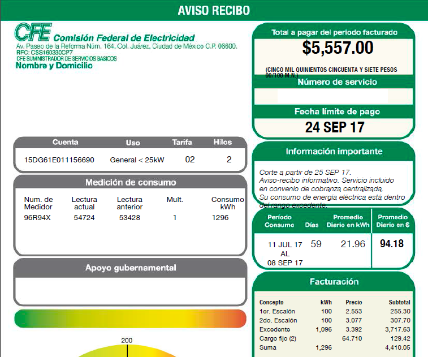
Task: Click the 'Lectura actual' label
Action: tap(84, 203)
